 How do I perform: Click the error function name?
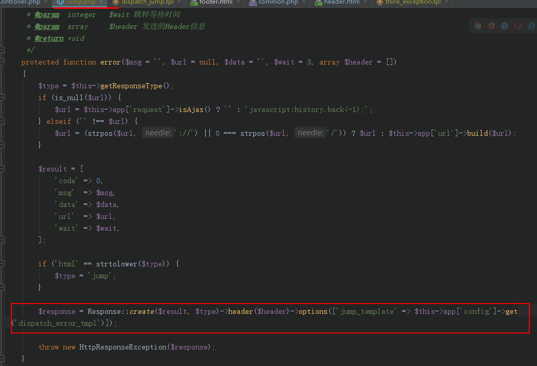point(110,62)
